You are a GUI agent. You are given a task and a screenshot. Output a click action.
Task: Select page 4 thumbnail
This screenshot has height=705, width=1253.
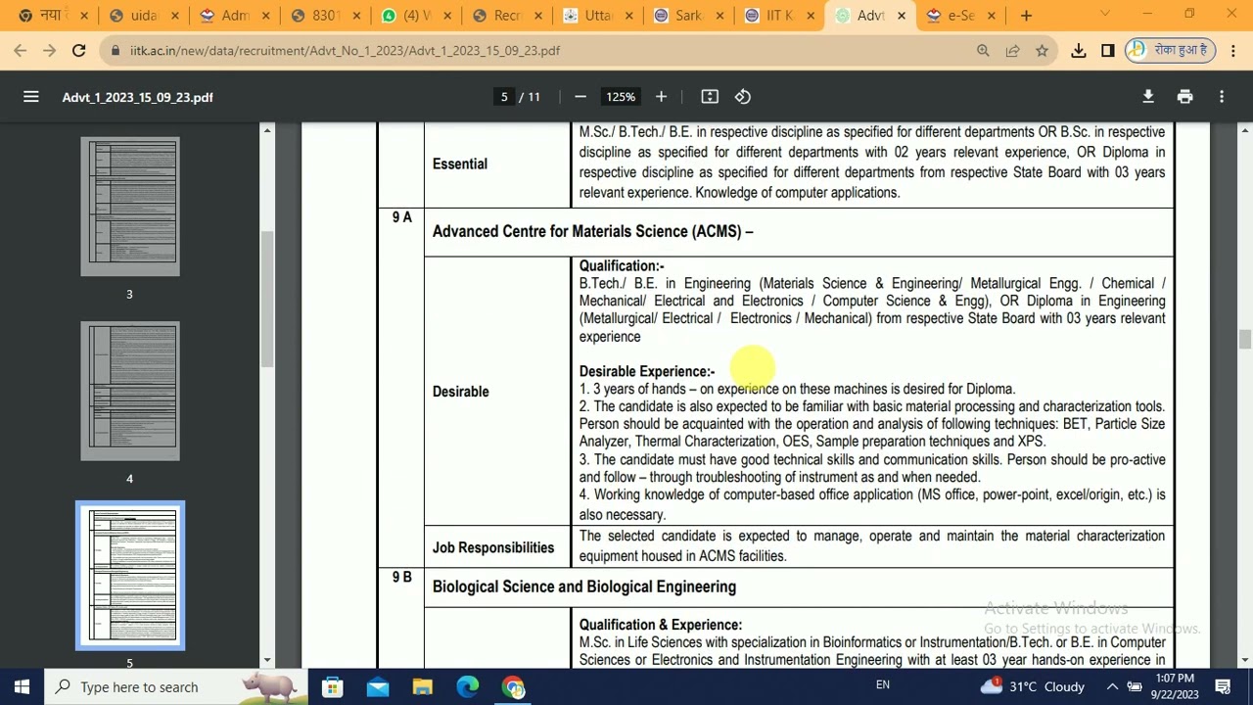130,392
